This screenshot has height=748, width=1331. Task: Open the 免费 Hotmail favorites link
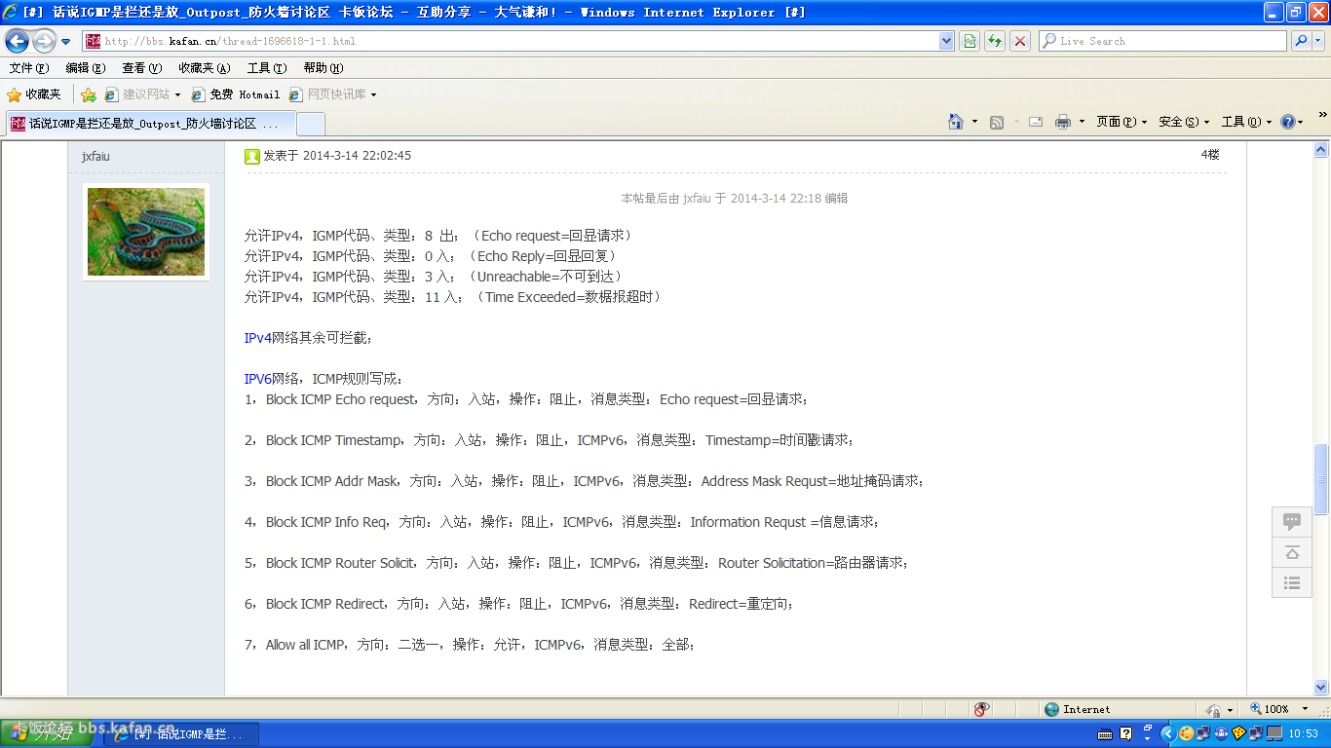click(235, 94)
